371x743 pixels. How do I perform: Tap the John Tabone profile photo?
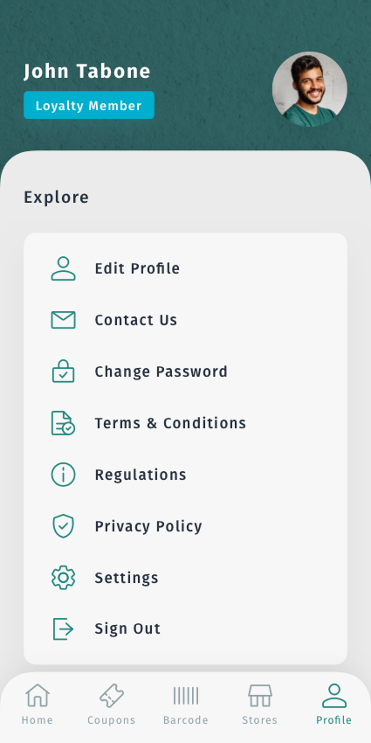pos(310,89)
